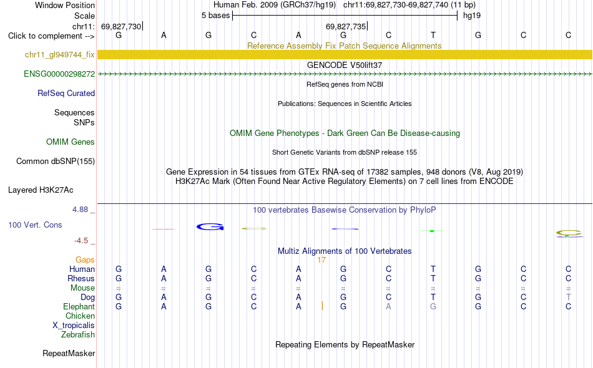Click the orange gap count 17

coord(321,260)
